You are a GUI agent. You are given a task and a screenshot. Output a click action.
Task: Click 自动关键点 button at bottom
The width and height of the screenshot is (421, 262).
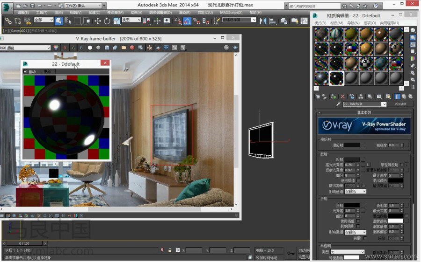[304, 250]
